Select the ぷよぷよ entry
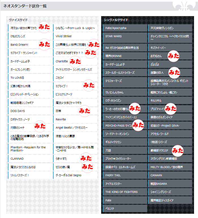Screen dimensions: 198x218 170,64
